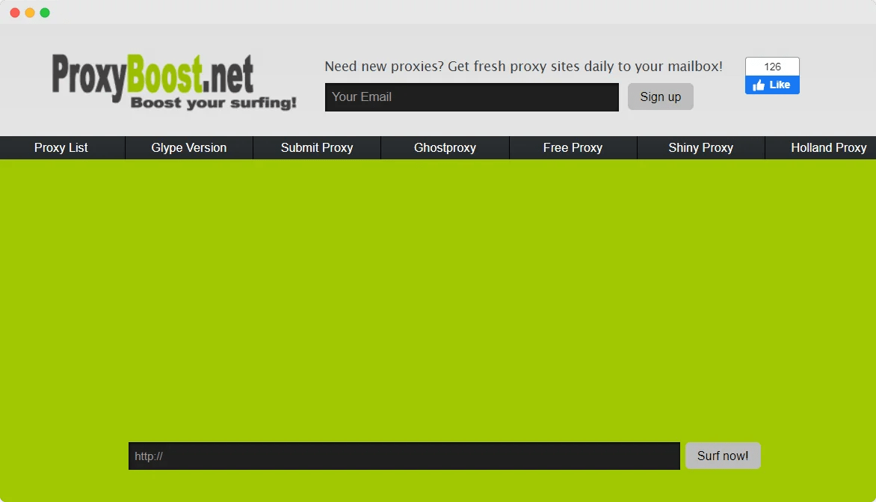Select the Proxy List navigation item
The image size is (876, 502).
(61, 147)
